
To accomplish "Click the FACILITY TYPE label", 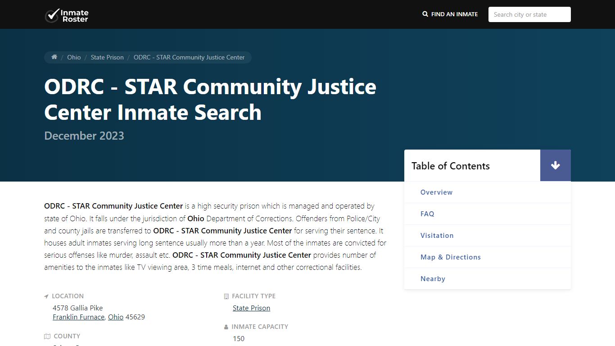I will click(x=253, y=296).
